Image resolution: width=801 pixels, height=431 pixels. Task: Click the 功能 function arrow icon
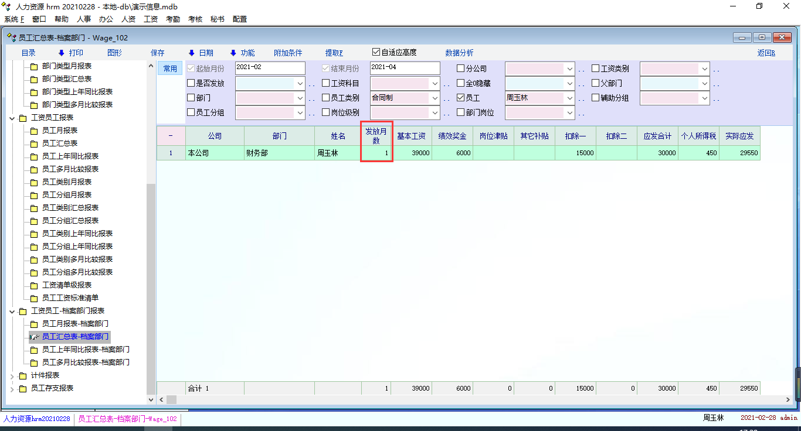click(x=233, y=53)
